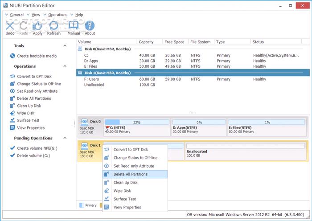The image size is (312, 221).
Task: Click sidebar View Properties icon
Action: pos(12,128)
